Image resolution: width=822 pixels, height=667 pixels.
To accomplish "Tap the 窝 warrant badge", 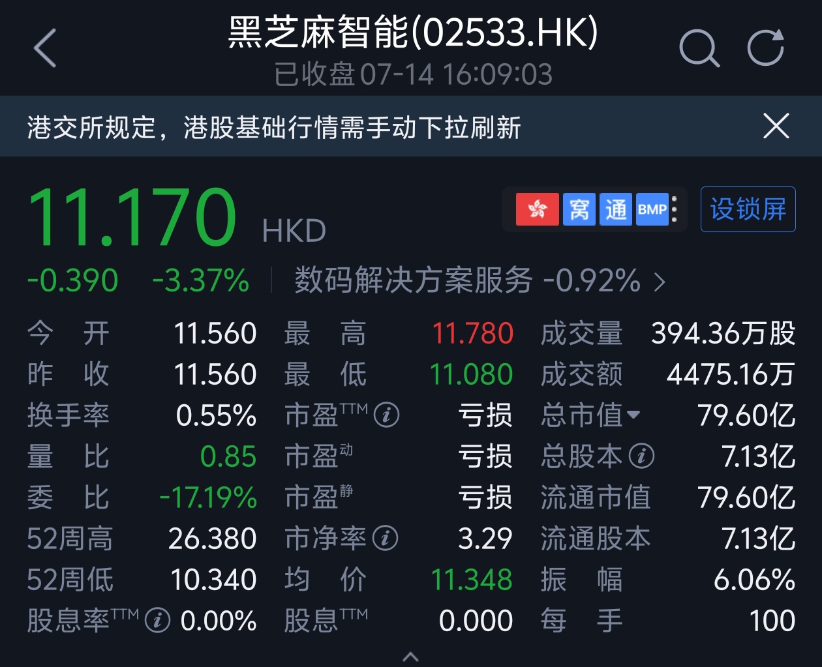I will (579, 209).
